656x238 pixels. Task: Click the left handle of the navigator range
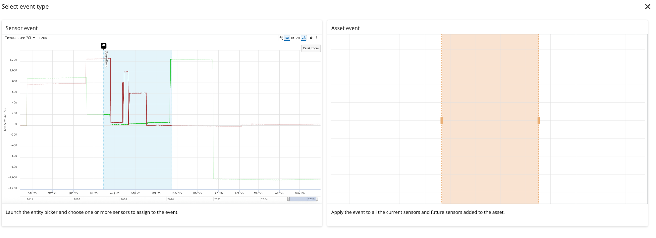click(x=288, y=199)
